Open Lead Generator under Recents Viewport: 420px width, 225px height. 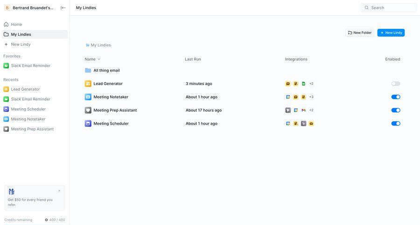tap(35, 89)
